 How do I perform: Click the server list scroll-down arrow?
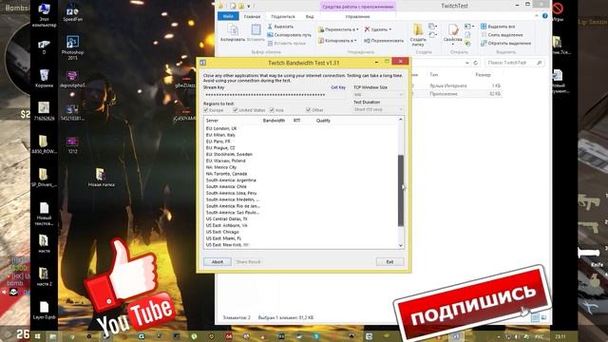pos(401,245)
